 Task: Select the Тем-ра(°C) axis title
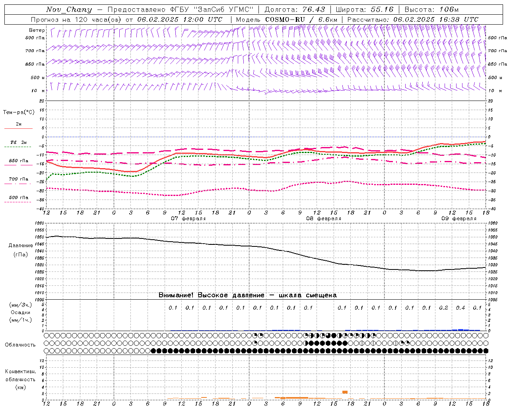(19, 112)
